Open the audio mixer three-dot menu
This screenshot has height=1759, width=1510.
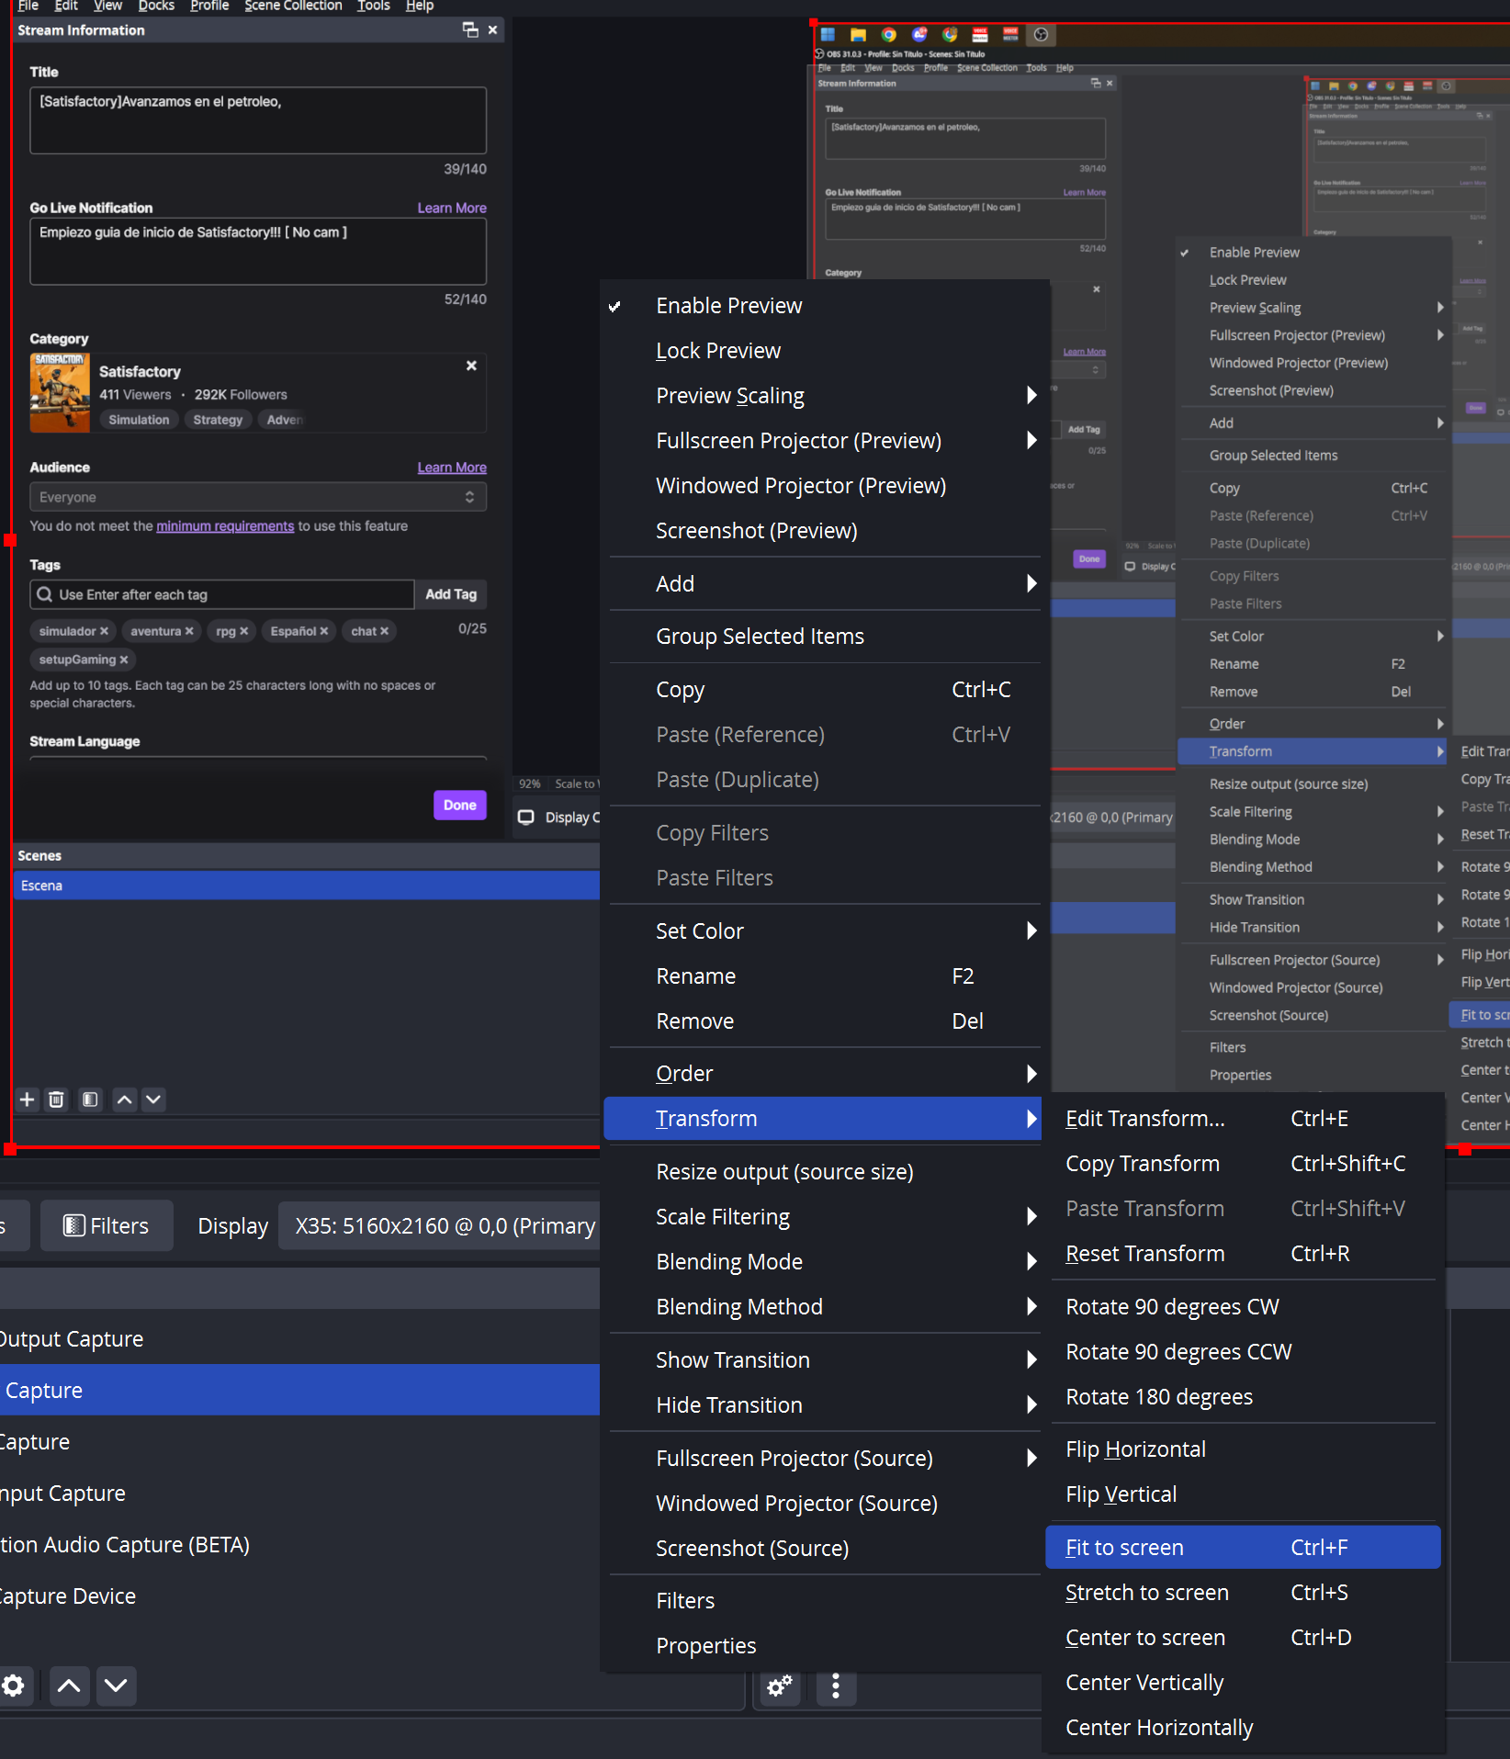tap(836, 1686)
